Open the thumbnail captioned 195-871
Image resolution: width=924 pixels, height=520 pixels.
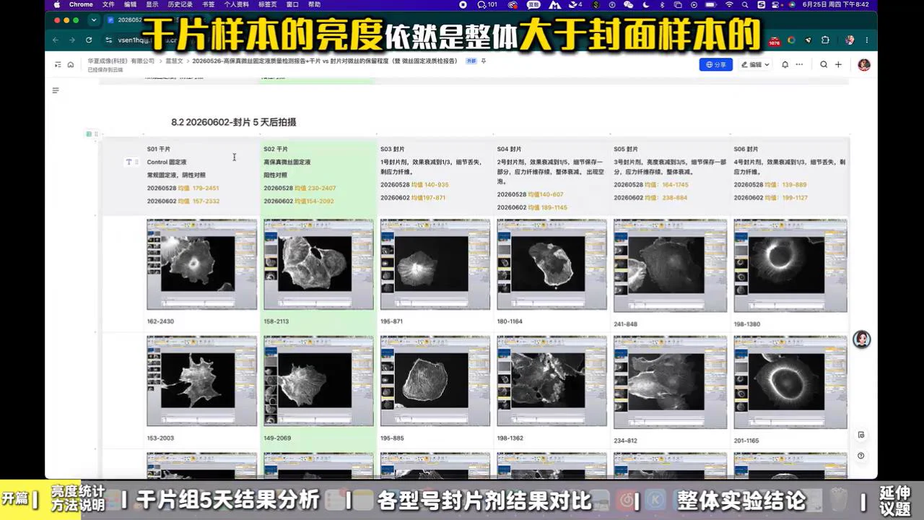pyautogui.click(x=435, y=264)
